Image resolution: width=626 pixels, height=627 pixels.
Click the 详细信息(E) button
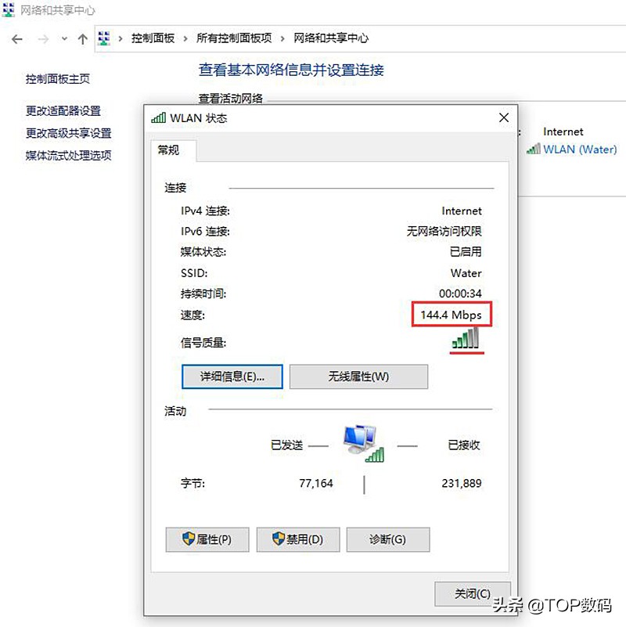click(x=232, y=377)
